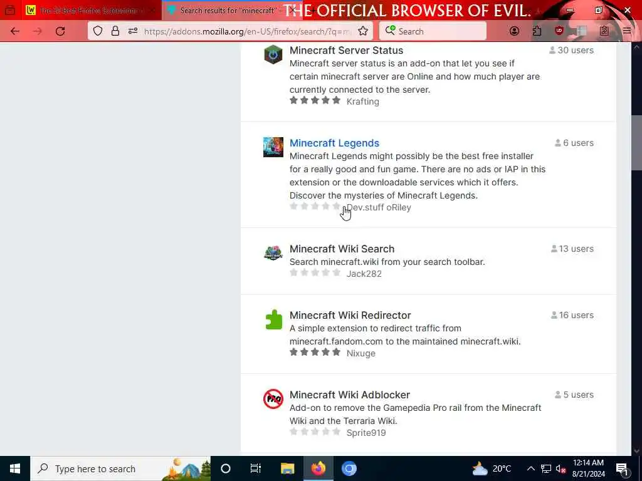This screenshot has height=481, width=642.
Task: Show hidden system tray icons
Action: 530,468
